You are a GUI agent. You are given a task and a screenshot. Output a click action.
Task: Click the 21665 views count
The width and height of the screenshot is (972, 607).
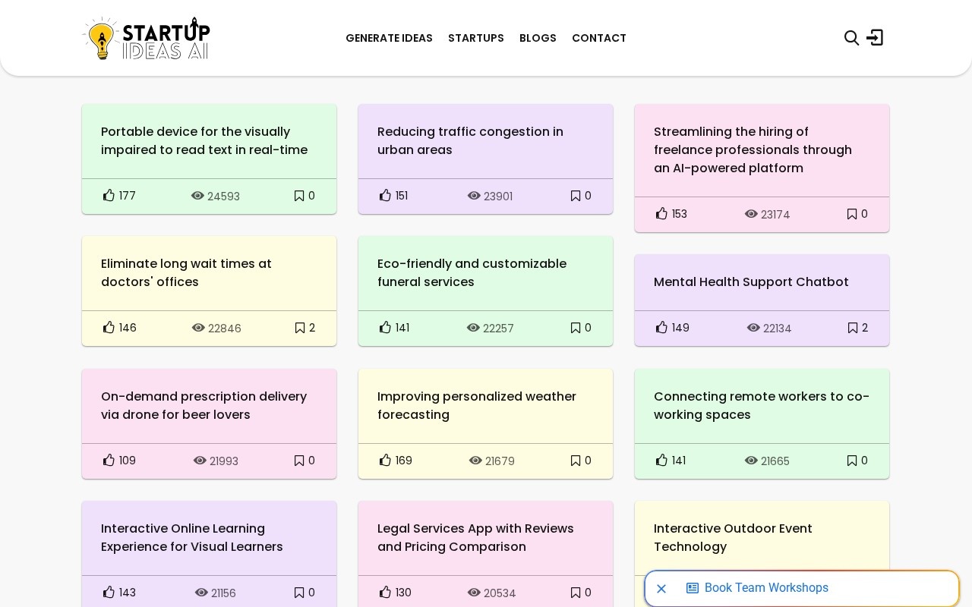(x=775, y=461)
